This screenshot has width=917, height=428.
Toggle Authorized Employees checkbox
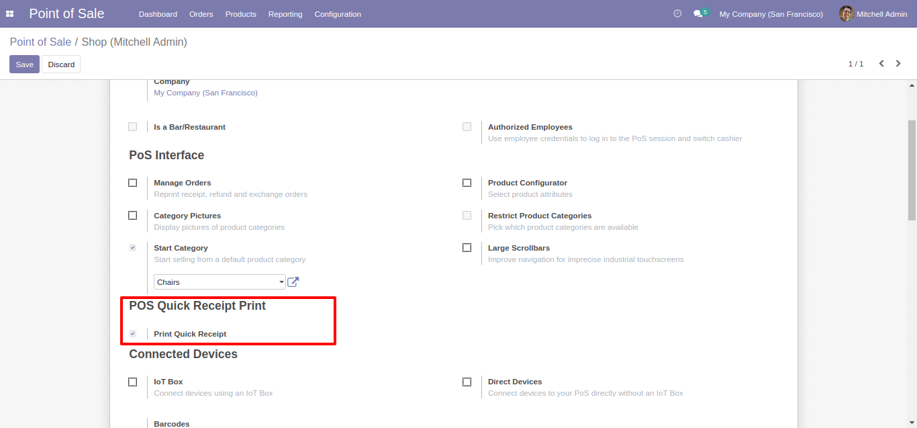pos(467,126)
